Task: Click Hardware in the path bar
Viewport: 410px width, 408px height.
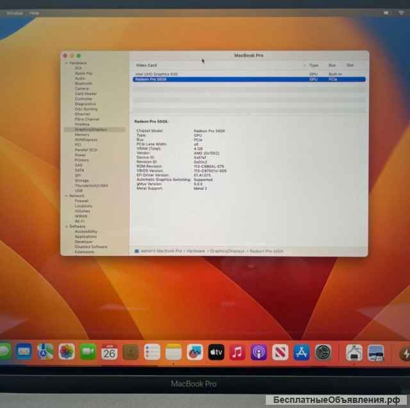Action: tap(195, 251)
